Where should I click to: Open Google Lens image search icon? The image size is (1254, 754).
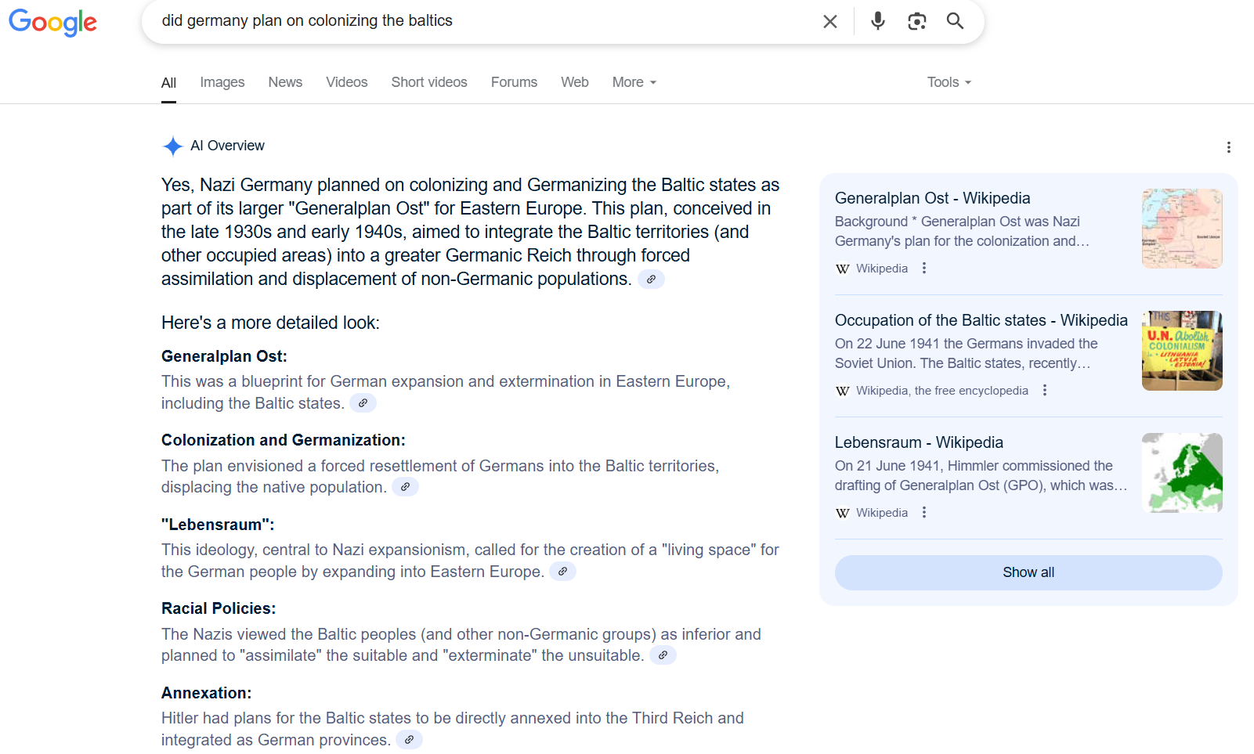[916, 21]
